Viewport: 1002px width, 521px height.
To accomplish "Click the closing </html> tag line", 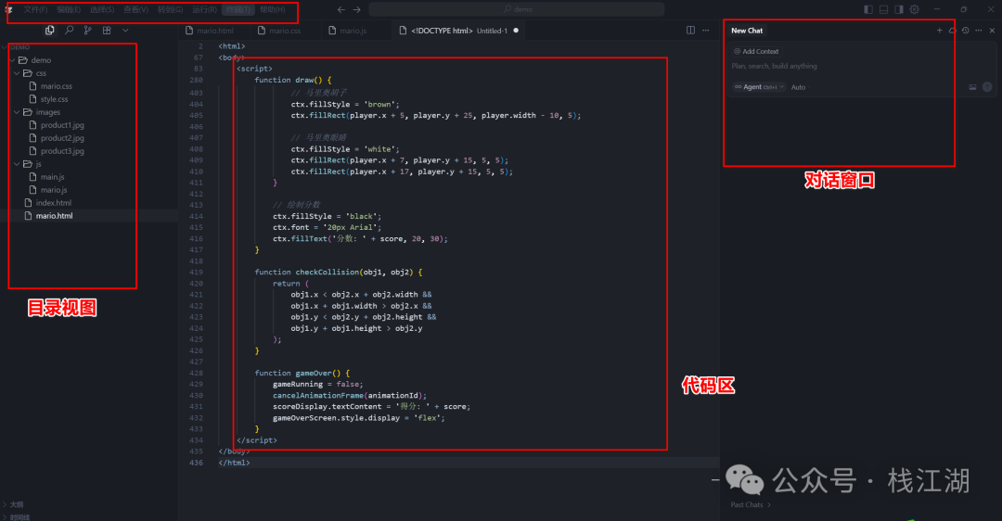I will pos(234,463).
